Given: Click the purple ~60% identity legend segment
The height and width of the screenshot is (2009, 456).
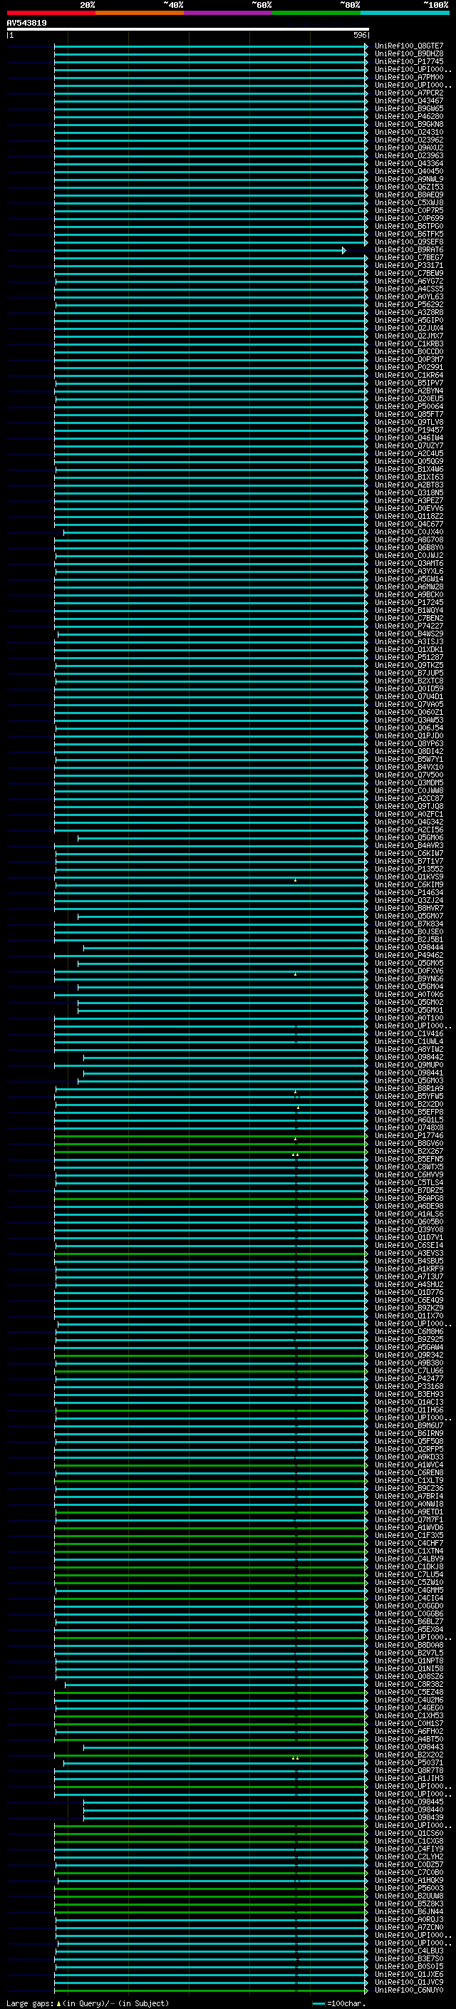Looking at the screenshot, I should click(227, 13).
